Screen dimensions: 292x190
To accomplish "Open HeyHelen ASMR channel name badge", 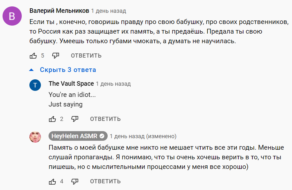I will (x=75, y=136).
